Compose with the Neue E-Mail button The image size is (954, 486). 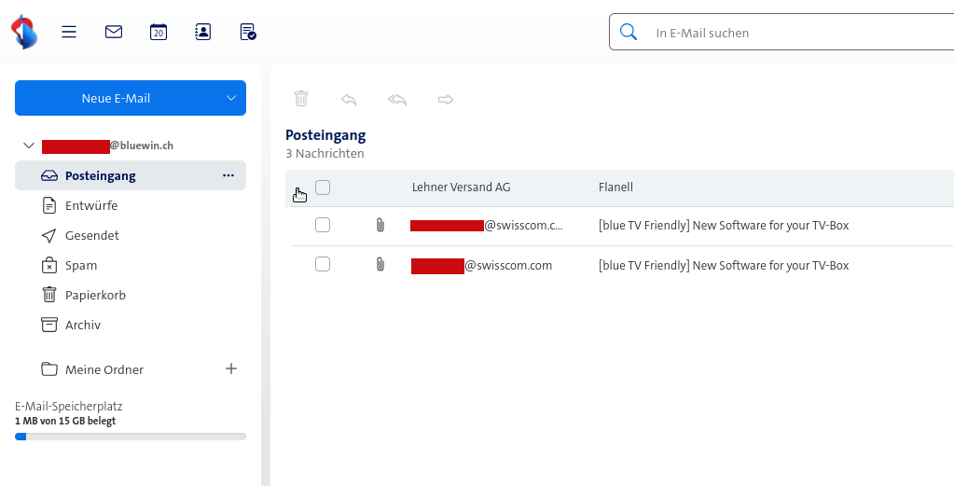(116, 98)
